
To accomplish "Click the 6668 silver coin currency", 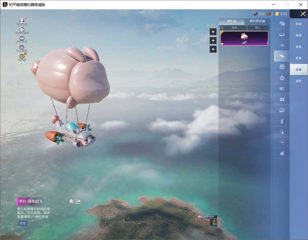I will pyautogui.click(x=259, y=14).
